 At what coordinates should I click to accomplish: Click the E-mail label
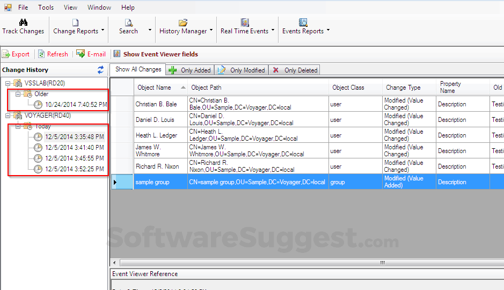click(x=97, y=54)
